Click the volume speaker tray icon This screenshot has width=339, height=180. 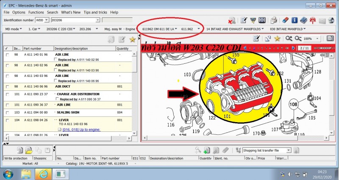point(290,174)
